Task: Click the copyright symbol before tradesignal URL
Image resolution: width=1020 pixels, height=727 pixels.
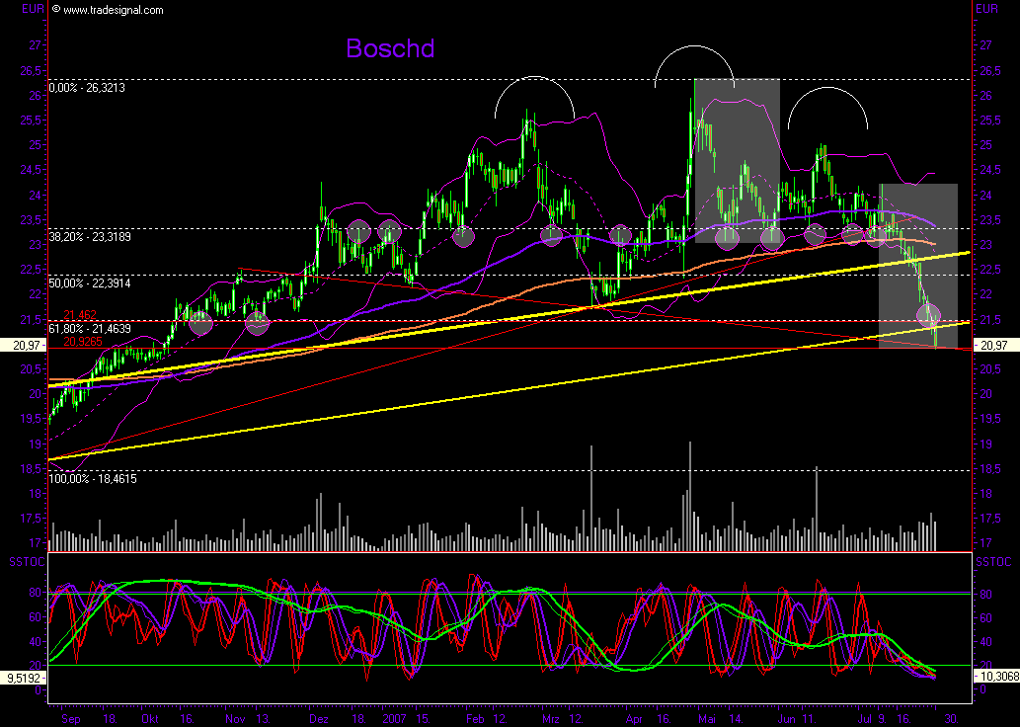Action: (x=54, y=10)
